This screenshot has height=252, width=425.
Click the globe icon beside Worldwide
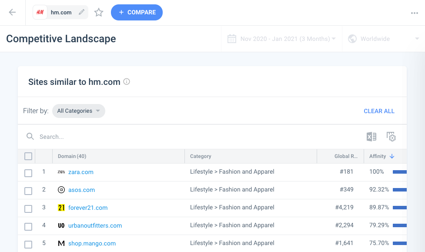(352, 39)
